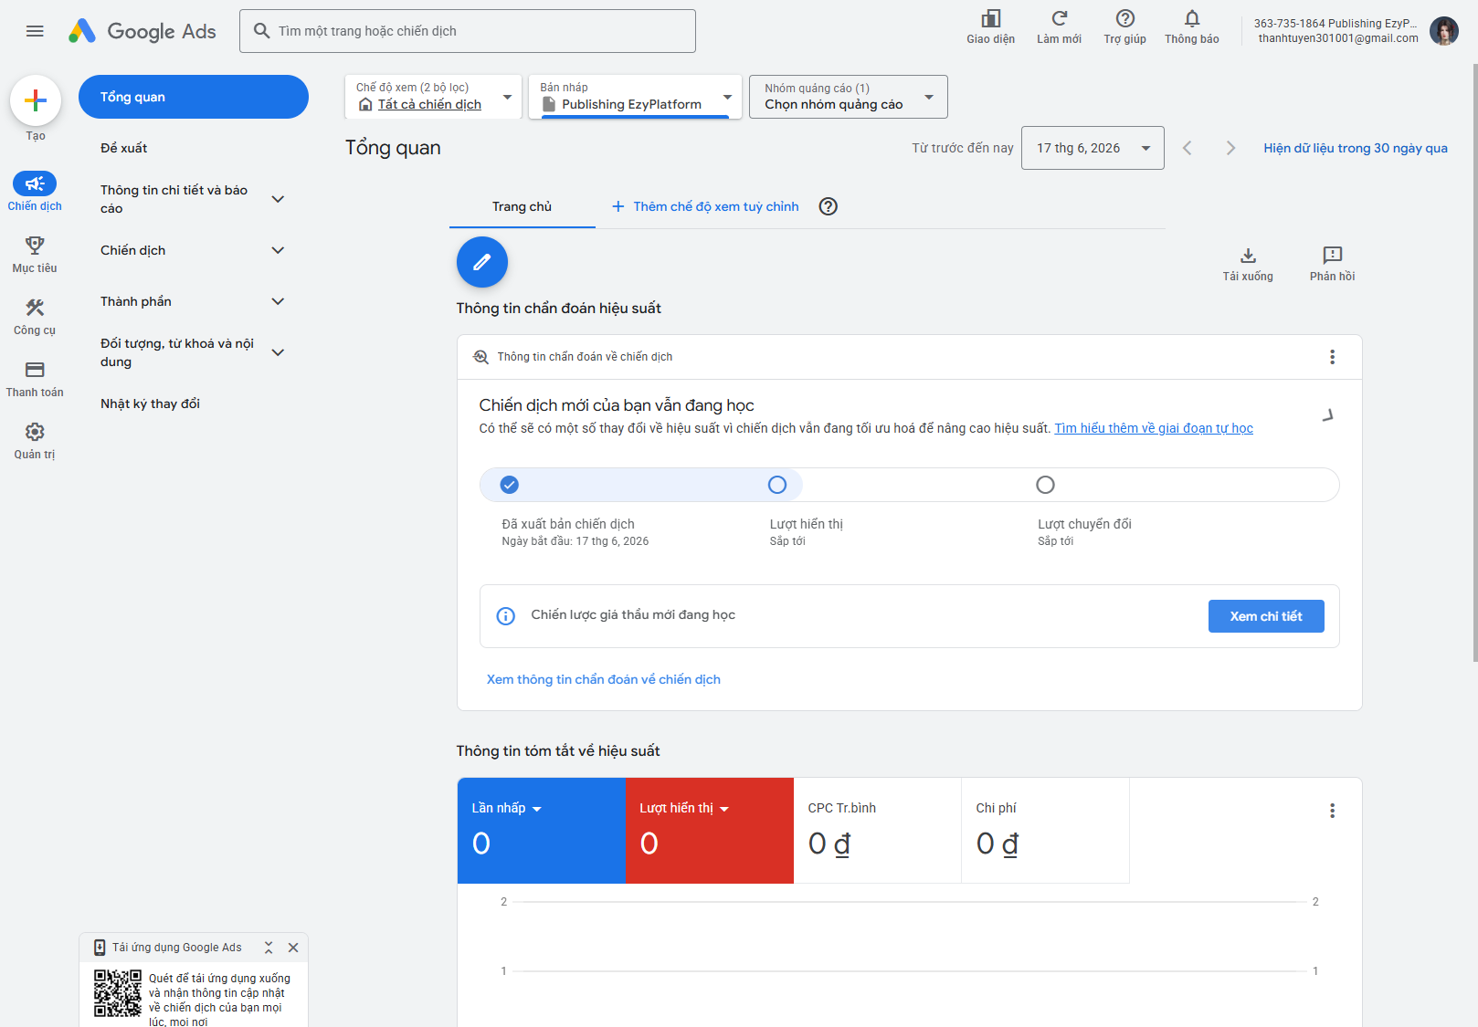Click Phản hồi feedback icon
This screenshot has height=1027, width=1478.
(x=1333, y=256)
